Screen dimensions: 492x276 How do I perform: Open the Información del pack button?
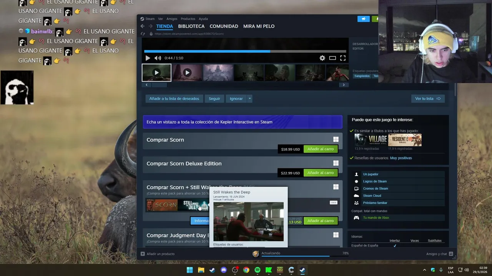[200, 221]
